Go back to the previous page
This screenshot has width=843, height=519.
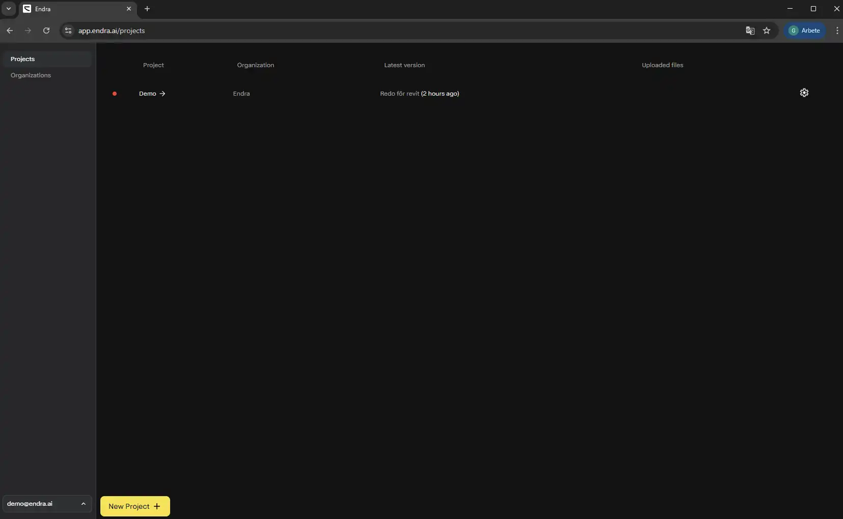pos(10,31)
